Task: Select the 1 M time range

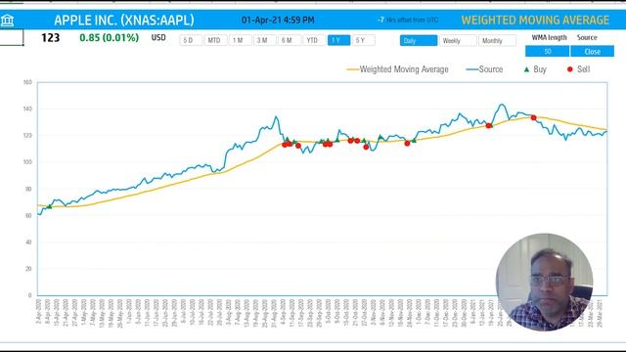Action: click(241, 40)
